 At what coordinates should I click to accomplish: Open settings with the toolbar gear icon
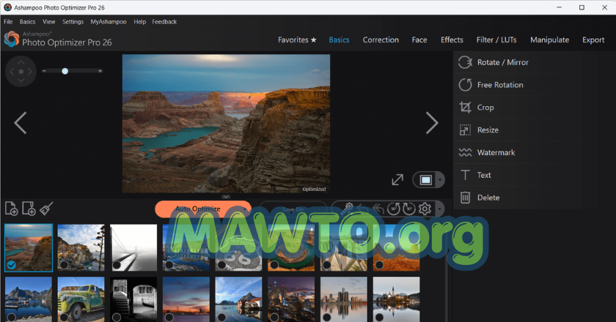coord(425,209)
